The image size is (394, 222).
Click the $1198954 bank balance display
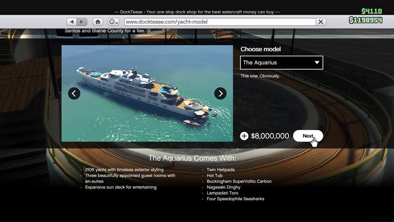365,20
